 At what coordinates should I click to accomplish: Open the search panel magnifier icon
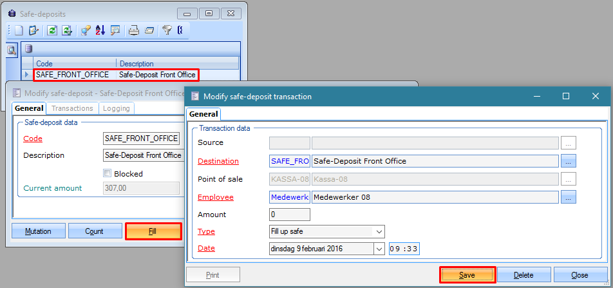point(12,50)
